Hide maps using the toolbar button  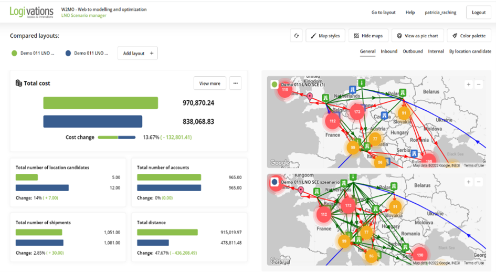tap(368, 36)
